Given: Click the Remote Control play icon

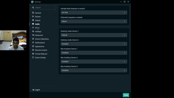Looking at the screenshot, I should [x=33, y=50].
